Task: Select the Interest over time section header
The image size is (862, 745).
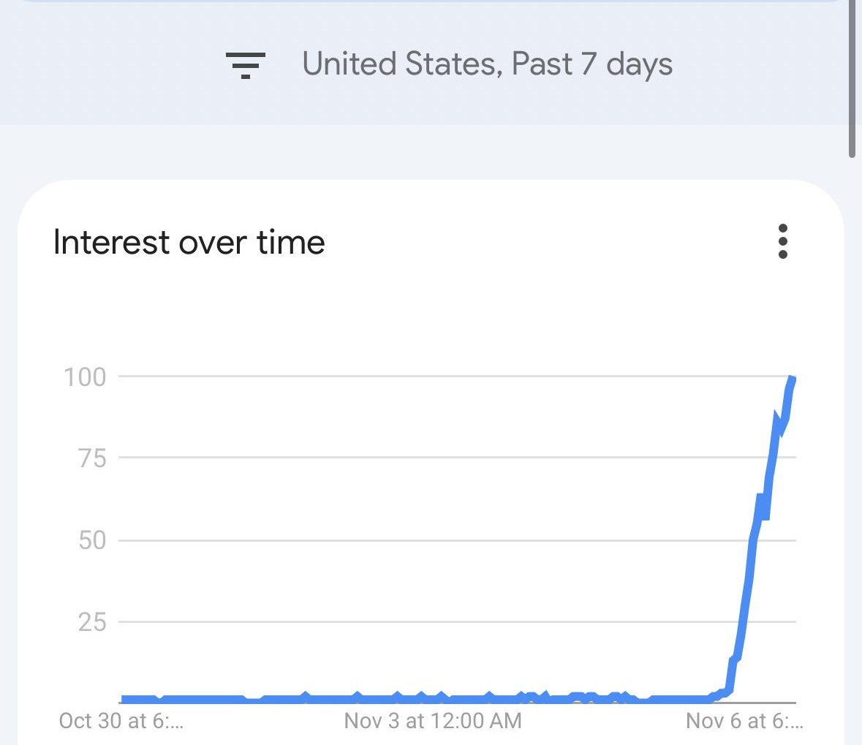Action: [189, 242]
